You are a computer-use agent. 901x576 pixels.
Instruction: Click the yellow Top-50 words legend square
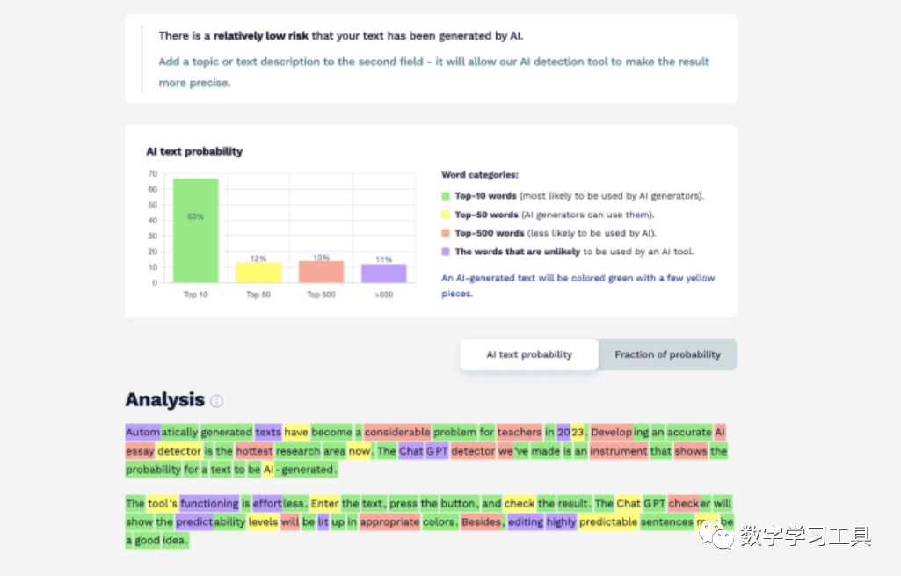pos(446,215)
